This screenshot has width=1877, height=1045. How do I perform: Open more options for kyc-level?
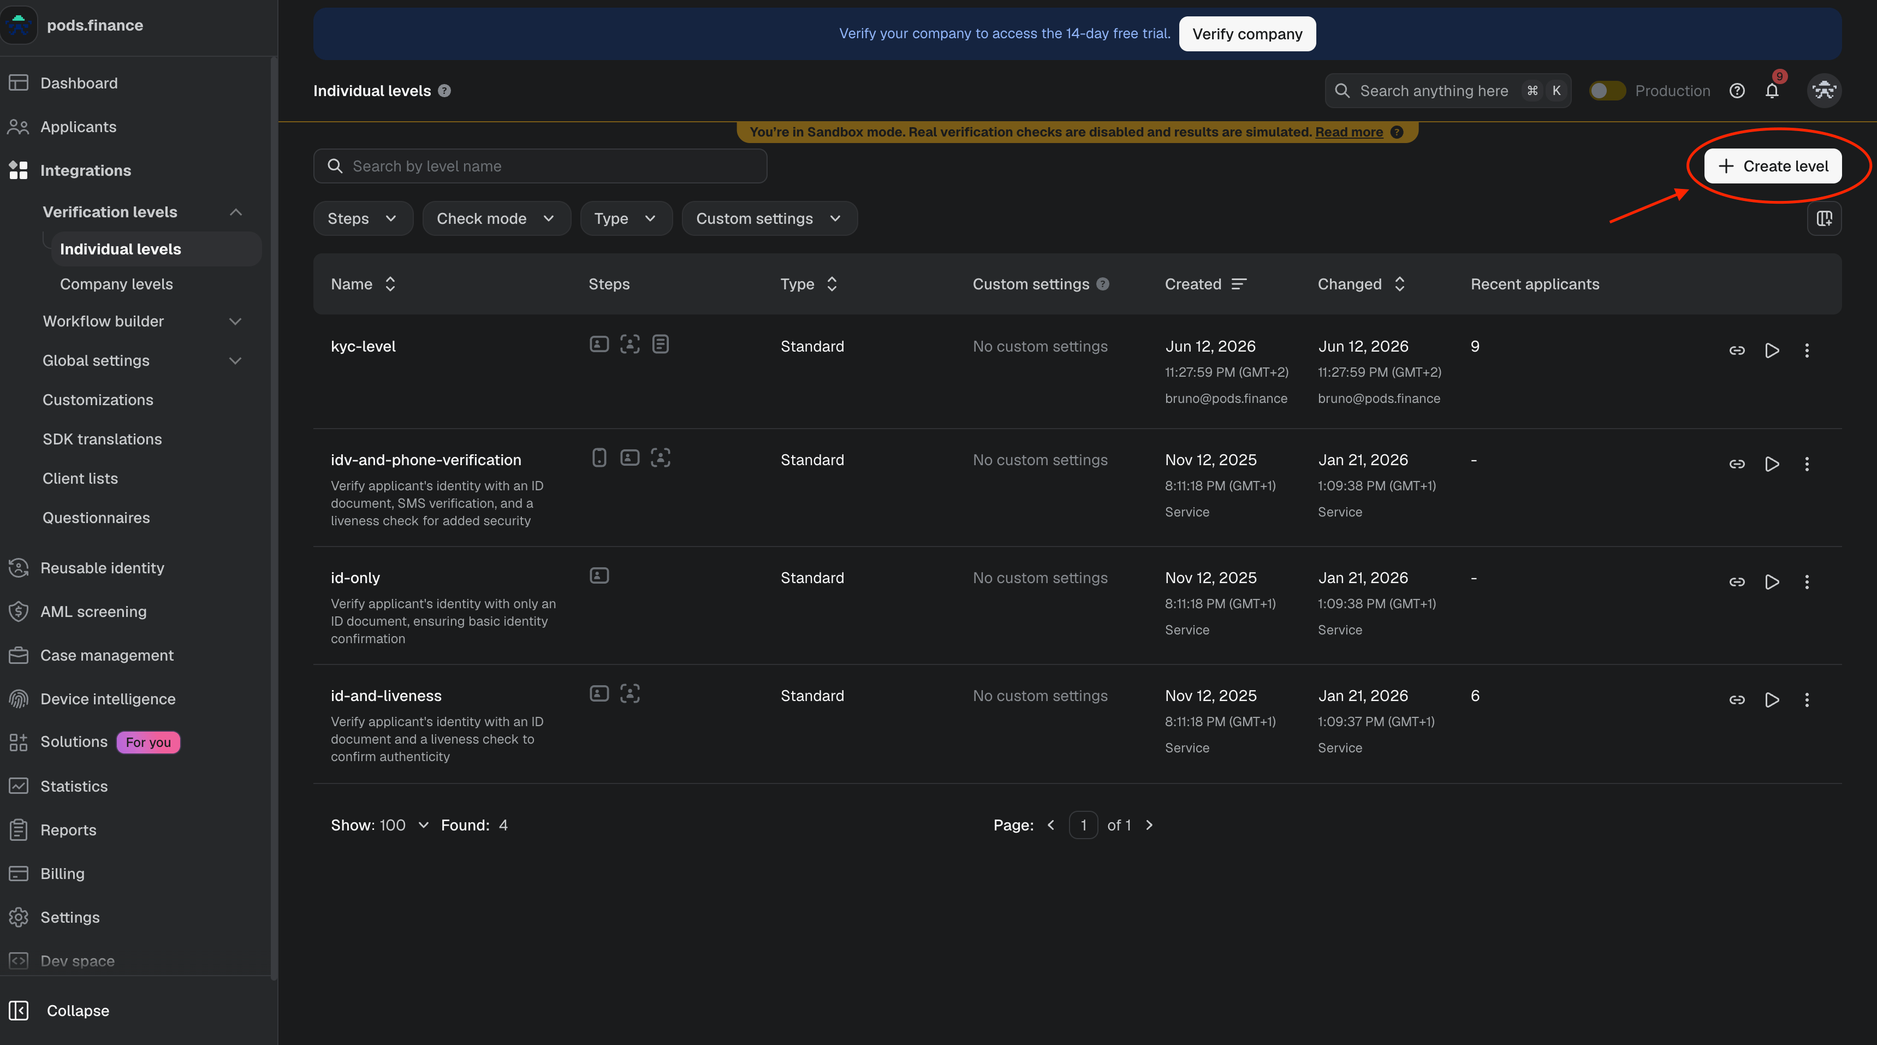point(1807,351)
